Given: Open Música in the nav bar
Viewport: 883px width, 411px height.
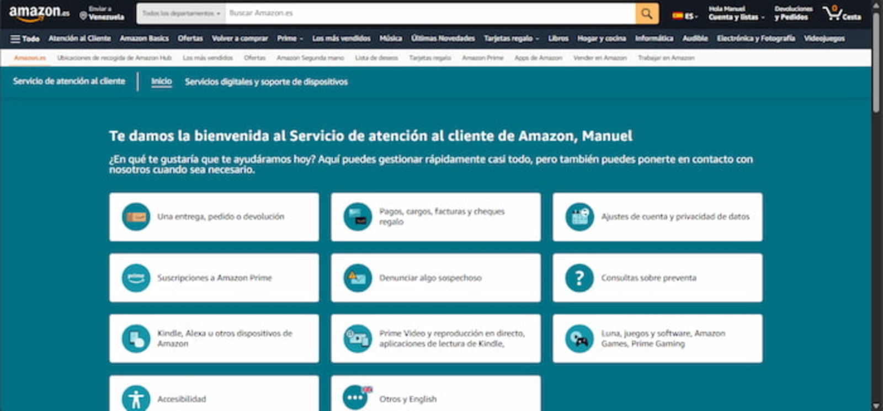Looking at the screenshot, I should 391,39.
